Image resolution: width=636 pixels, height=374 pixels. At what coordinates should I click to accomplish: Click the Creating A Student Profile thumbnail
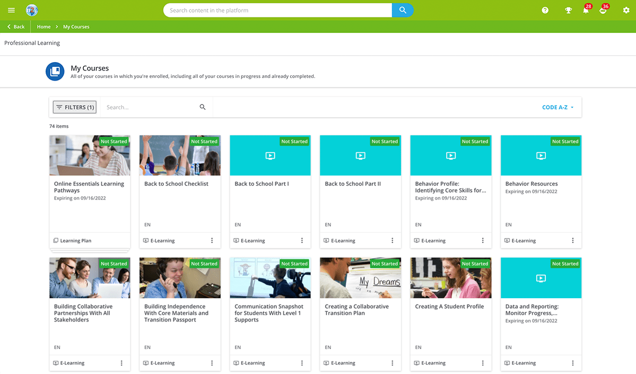[x=451, y=278]
